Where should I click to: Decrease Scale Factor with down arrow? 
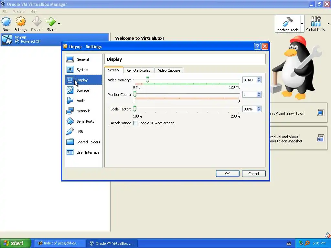(x=259, y=110)
